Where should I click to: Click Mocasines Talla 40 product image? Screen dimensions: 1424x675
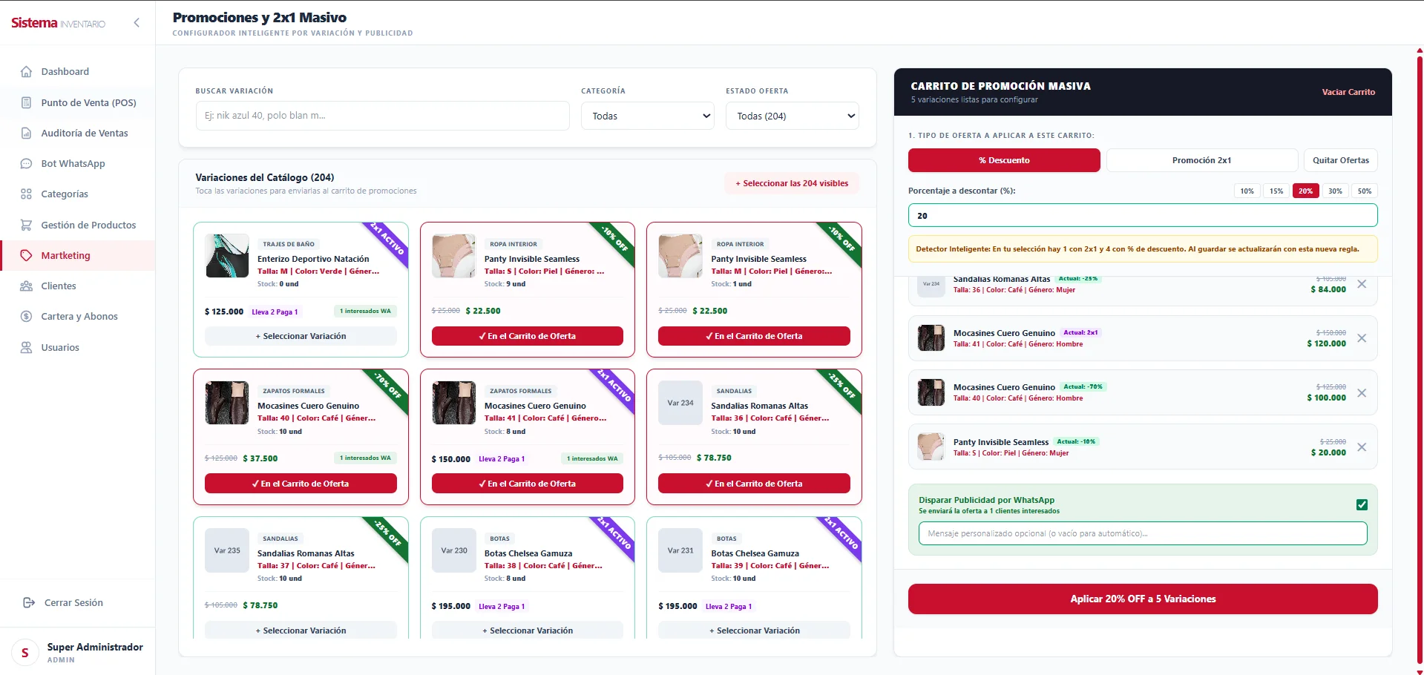227,403
